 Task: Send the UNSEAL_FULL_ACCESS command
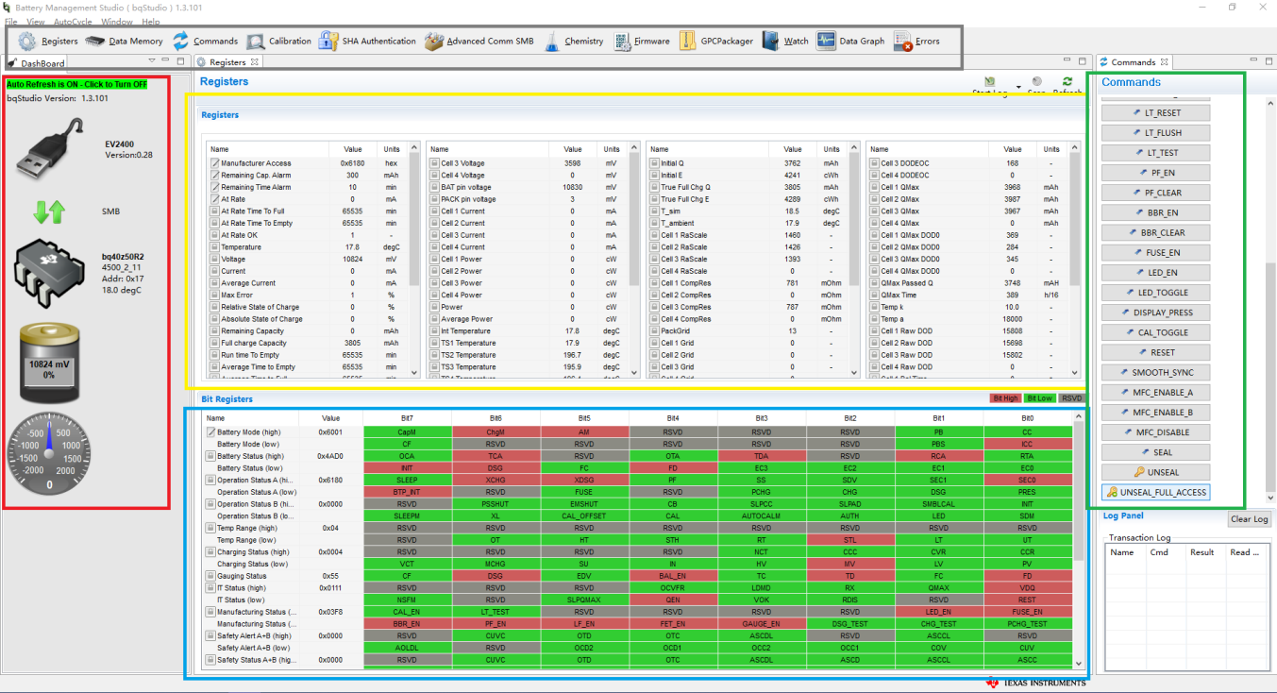point(1155,492)
